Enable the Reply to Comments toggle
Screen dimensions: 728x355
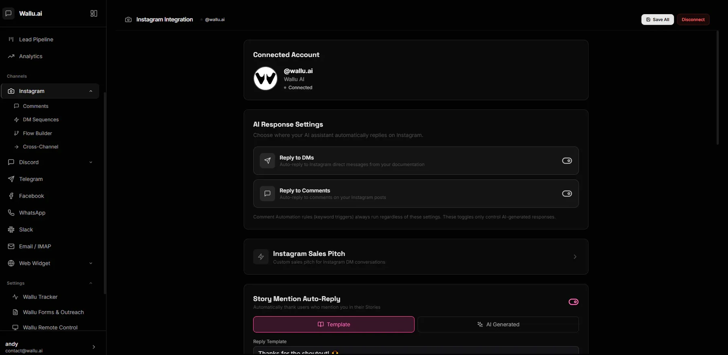point(567,194)
